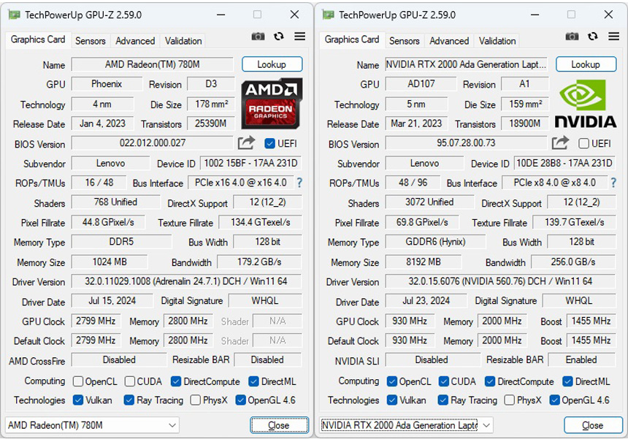Toggle Ray Tracing checkbox in NVIDIA window
Image resolution: width=628 pixels, height=442 pixels.
pyautogui.click(x=443, y=400)
